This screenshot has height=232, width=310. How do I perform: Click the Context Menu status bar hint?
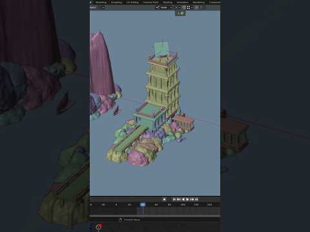click(130, 220)
